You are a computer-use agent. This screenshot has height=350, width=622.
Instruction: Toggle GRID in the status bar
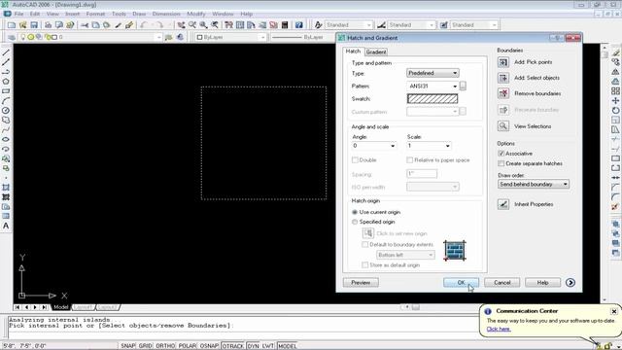pos(145,346)
